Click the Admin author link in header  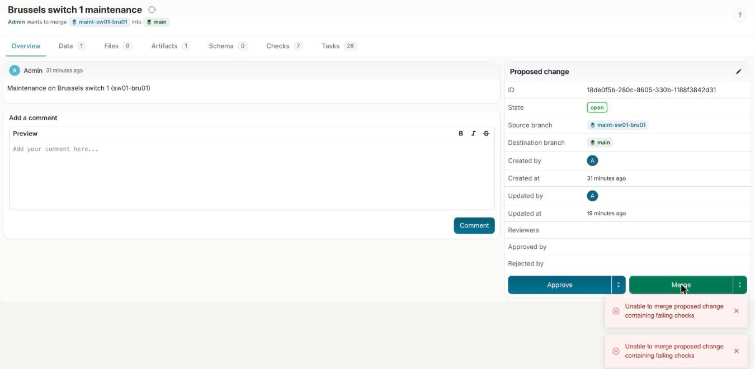click(16, 22)
